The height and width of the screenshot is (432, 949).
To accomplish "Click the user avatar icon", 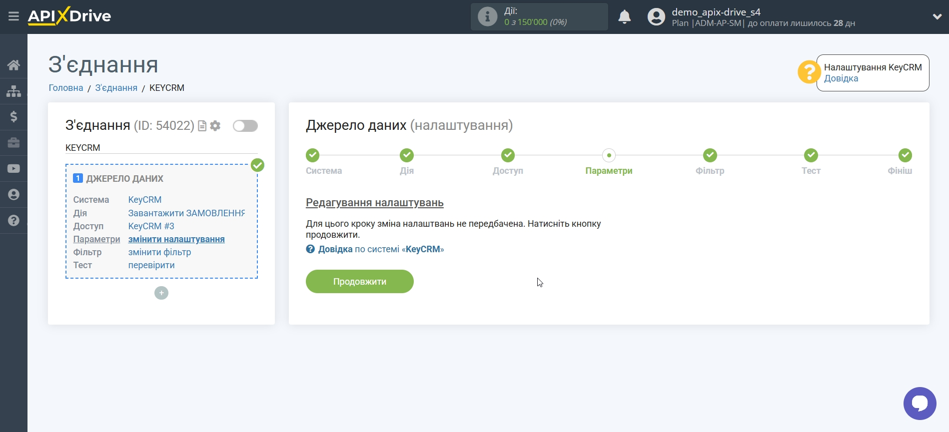I will coord(656,17).
